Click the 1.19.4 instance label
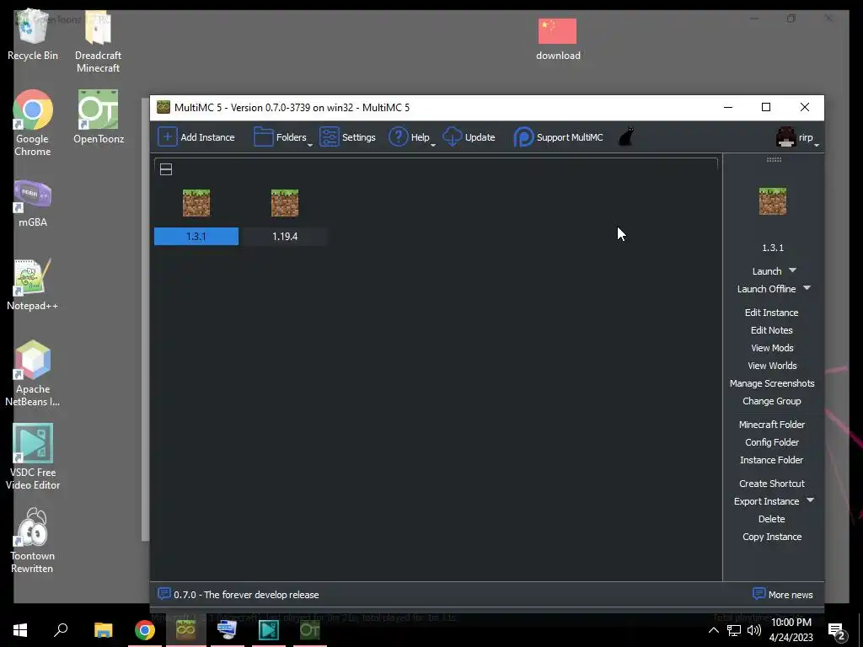 [x=285, y=237]
